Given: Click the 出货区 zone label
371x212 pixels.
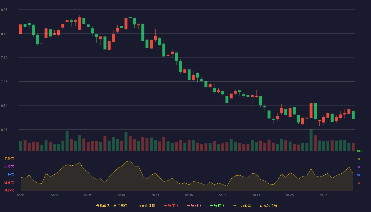Looking at the screenshot, I should [x=9, y=167].
